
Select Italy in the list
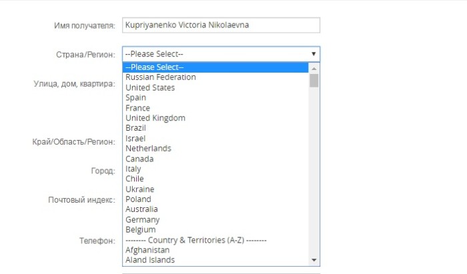134,169
